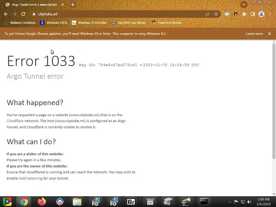The width and height of the screenshot is (276, 207).
Task: Open the first colorful taskbar app icon
Action: [x=7, y=202]
